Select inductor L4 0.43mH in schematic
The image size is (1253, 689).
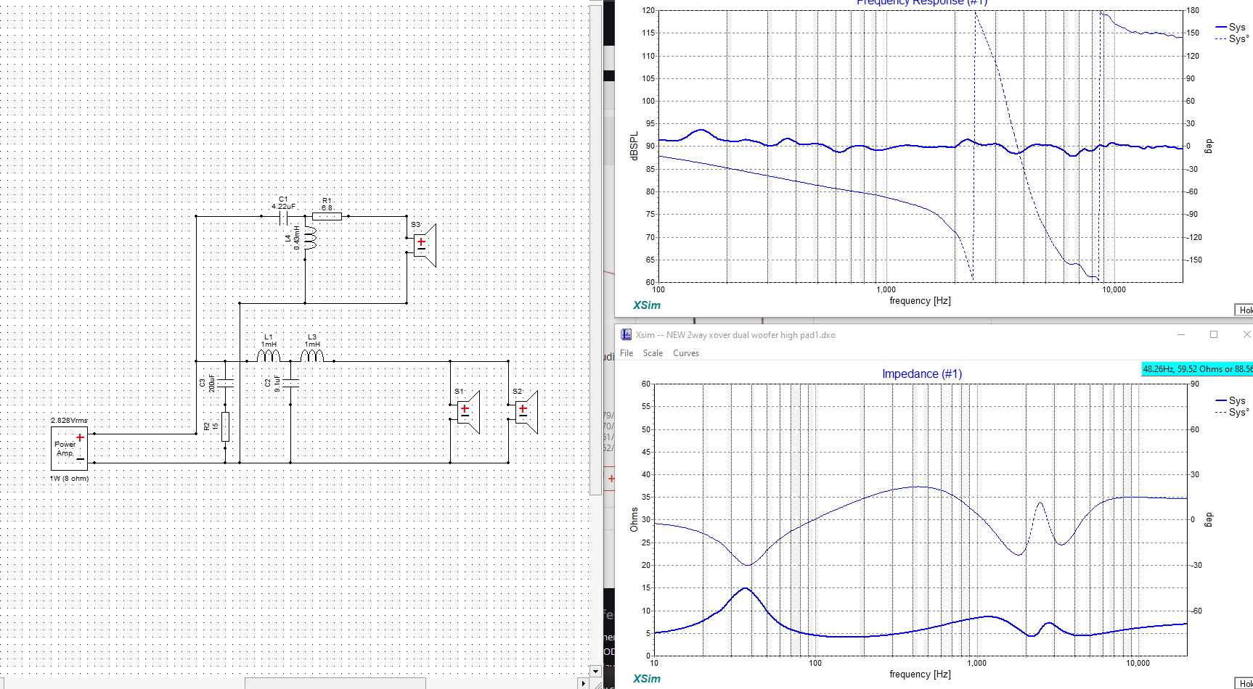tap(310, 238)
